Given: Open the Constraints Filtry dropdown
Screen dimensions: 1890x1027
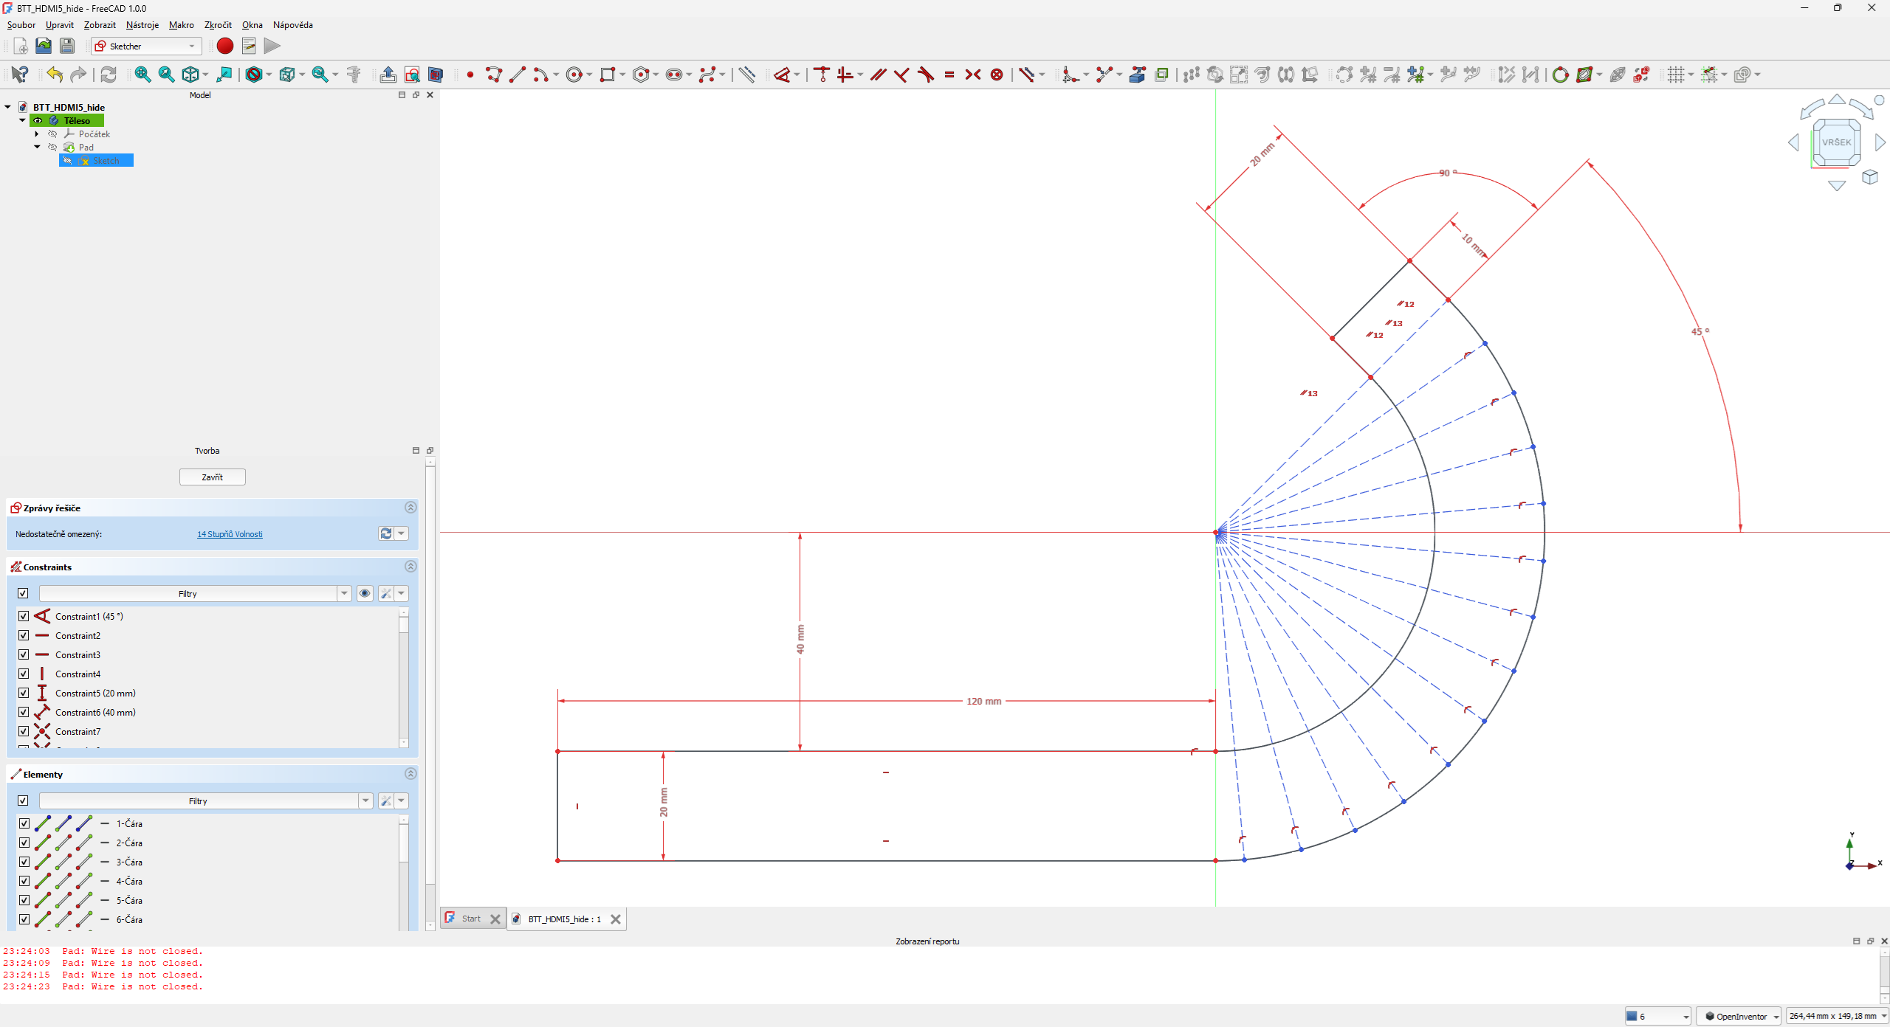Looking at the screenshot, I should [x=344, y=593].
